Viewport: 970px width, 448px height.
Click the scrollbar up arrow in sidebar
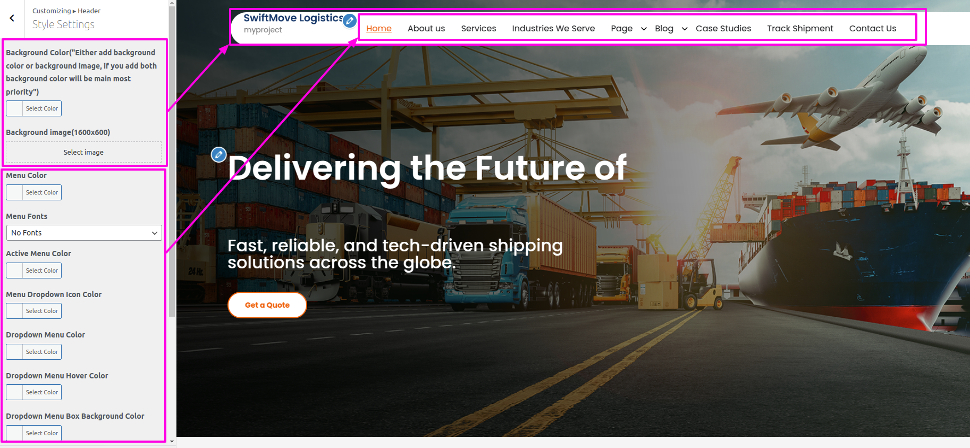172,3
